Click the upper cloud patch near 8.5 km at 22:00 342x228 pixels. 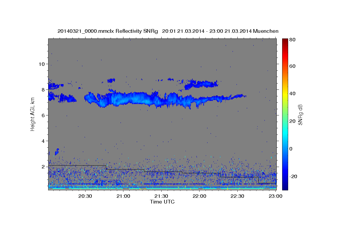(201, 84)
